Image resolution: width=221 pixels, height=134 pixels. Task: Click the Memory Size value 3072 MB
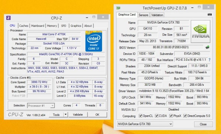(x=150, y=85)
